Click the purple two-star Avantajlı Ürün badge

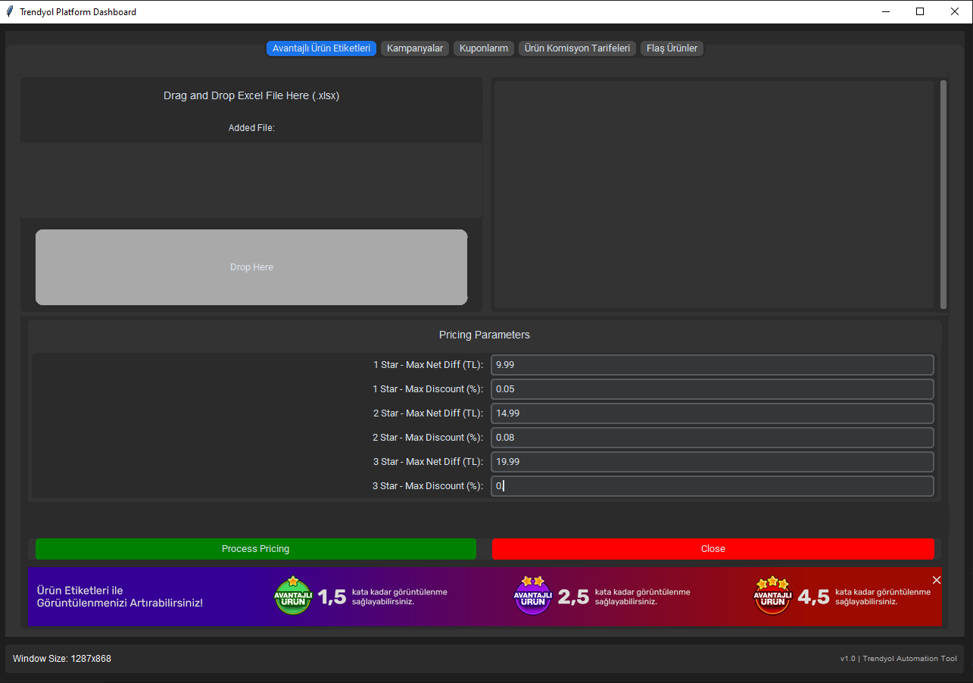533,596
